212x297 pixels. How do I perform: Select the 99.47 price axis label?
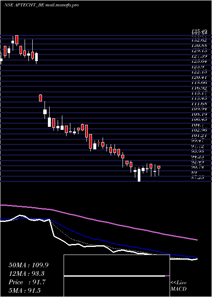pos(198,141)
